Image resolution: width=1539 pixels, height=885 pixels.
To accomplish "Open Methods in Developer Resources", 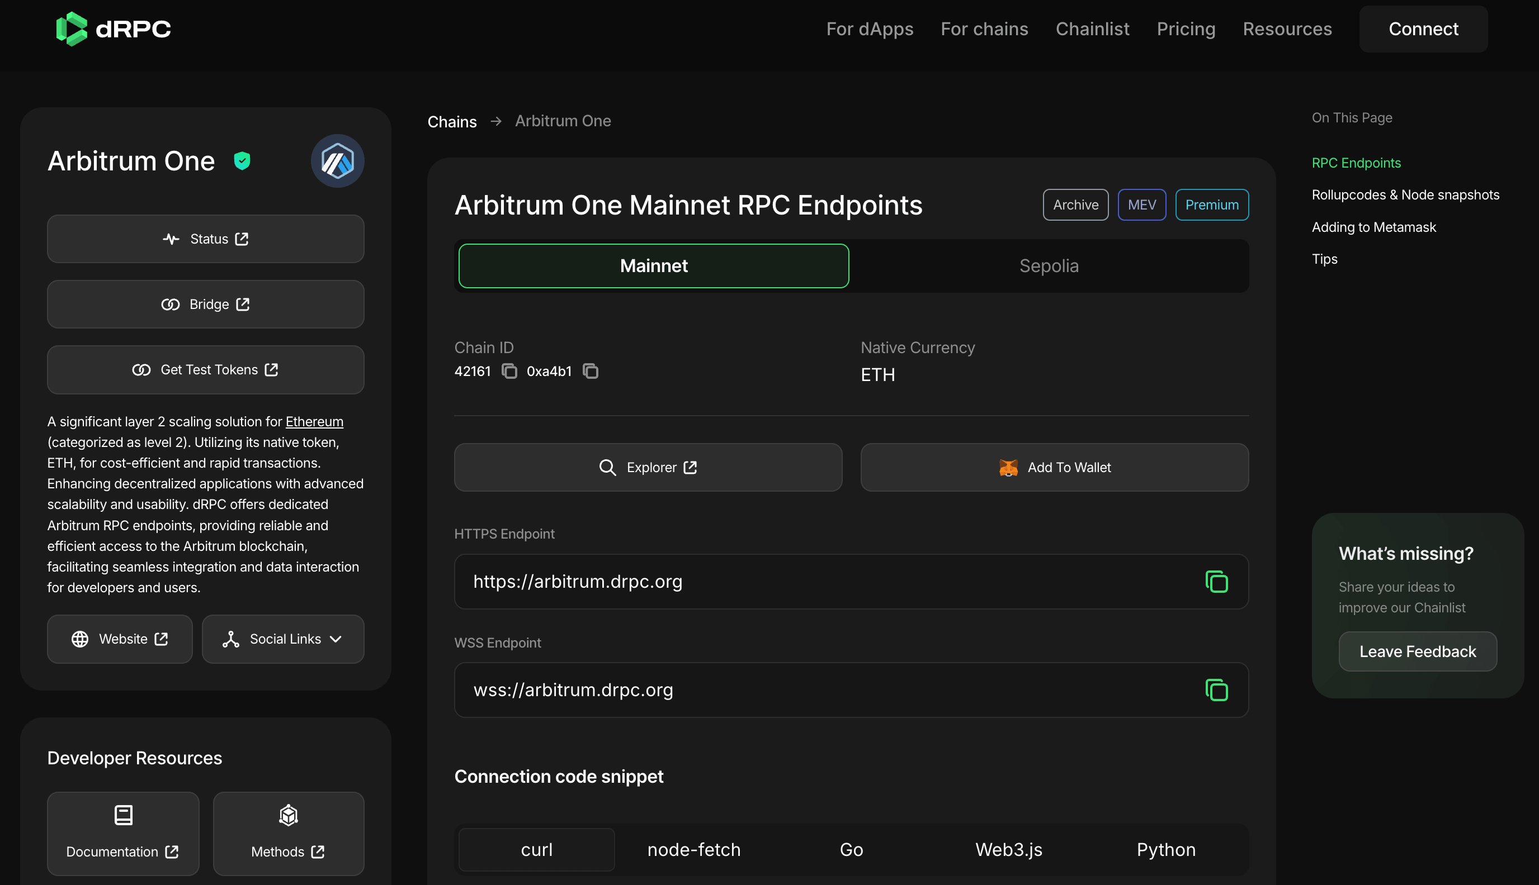I will click(288, 834).
